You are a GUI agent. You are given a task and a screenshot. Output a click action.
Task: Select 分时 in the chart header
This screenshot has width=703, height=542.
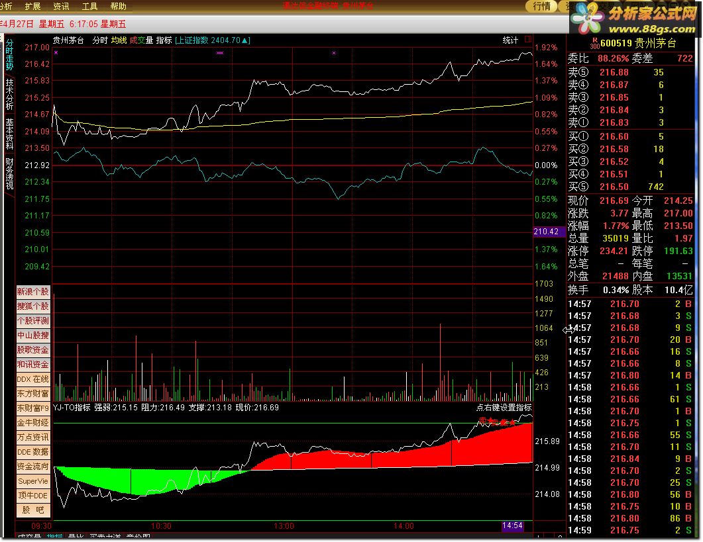pyautogui.click(x=100, y=40)
